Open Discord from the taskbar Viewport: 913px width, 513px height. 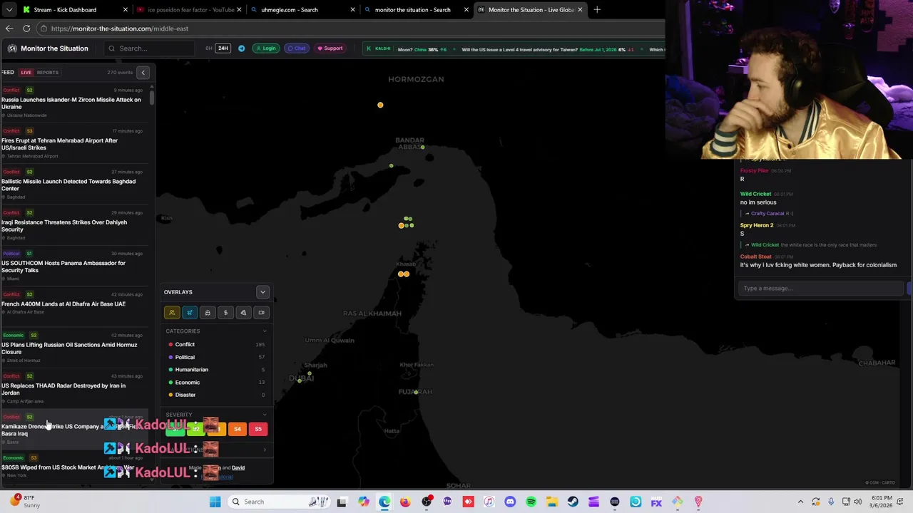[510, 502]
